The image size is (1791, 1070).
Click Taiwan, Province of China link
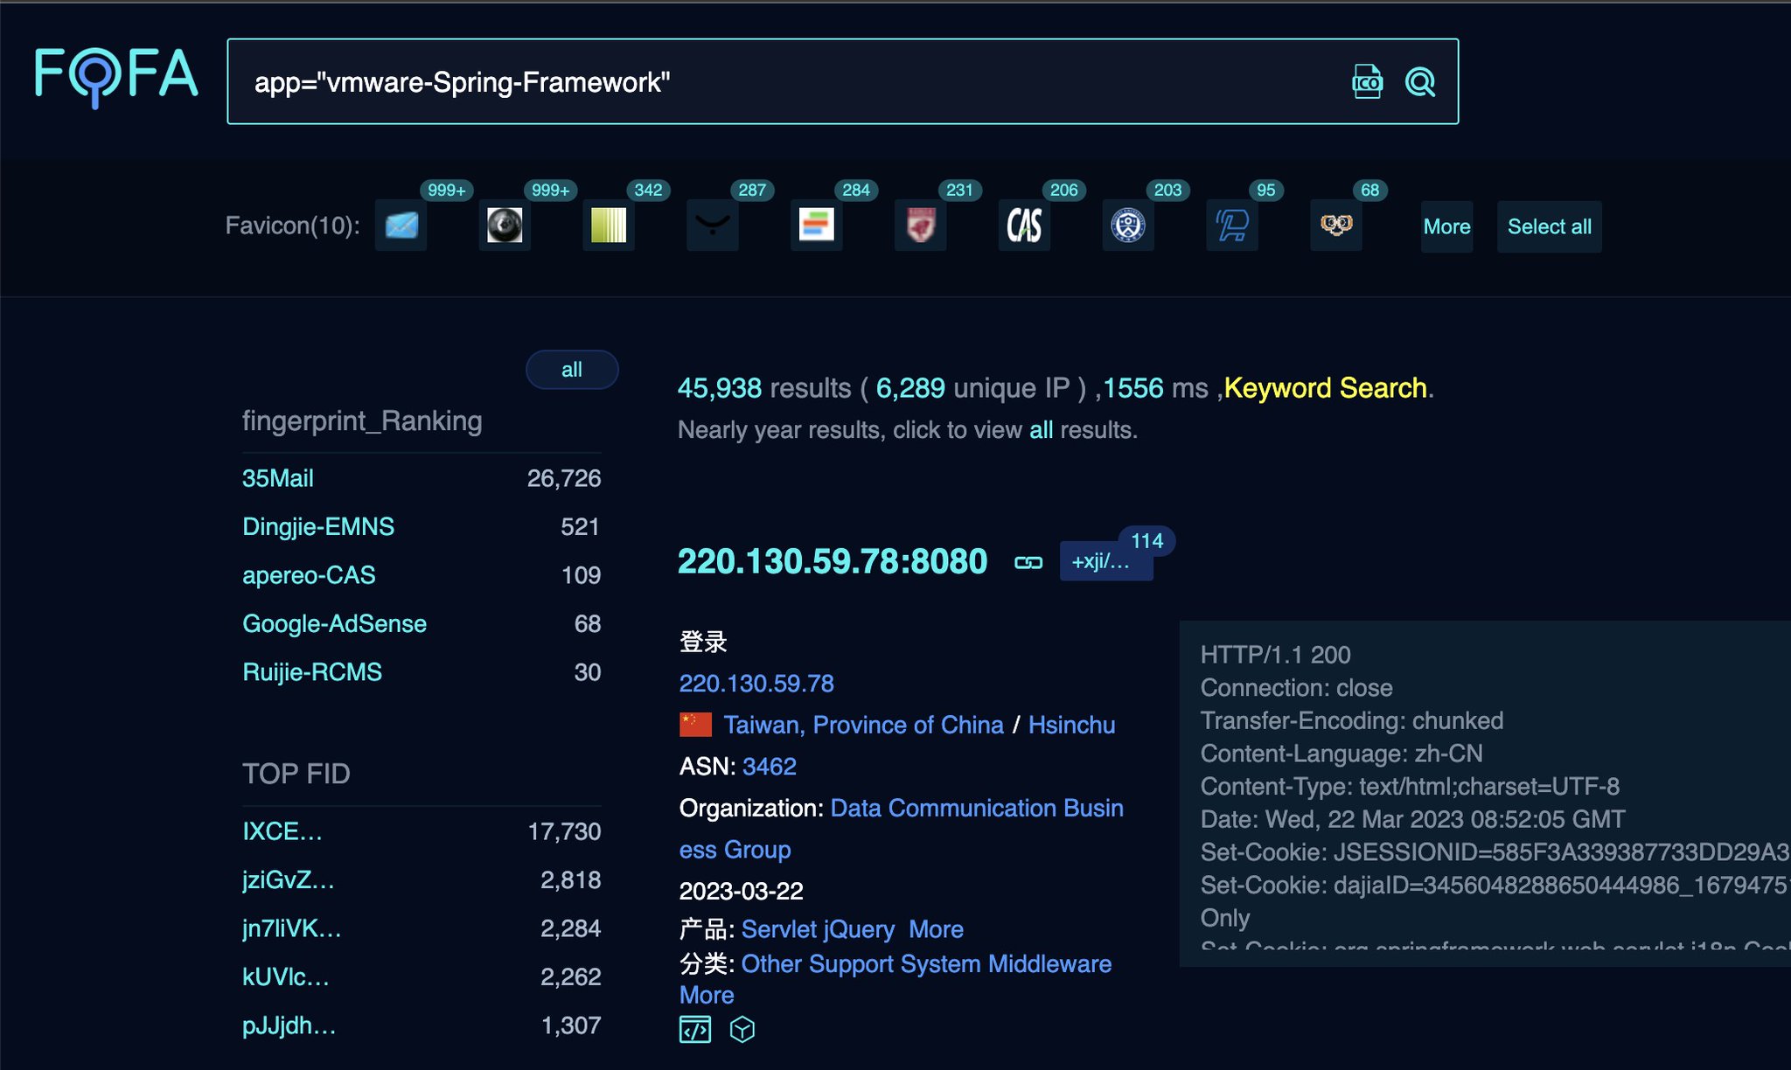(x=864, y=725)
